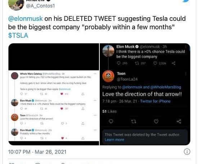Click heart icon on Elon Musk's dark-mode tweet
This screenshot has height=164, width=198.
(155, 63)
